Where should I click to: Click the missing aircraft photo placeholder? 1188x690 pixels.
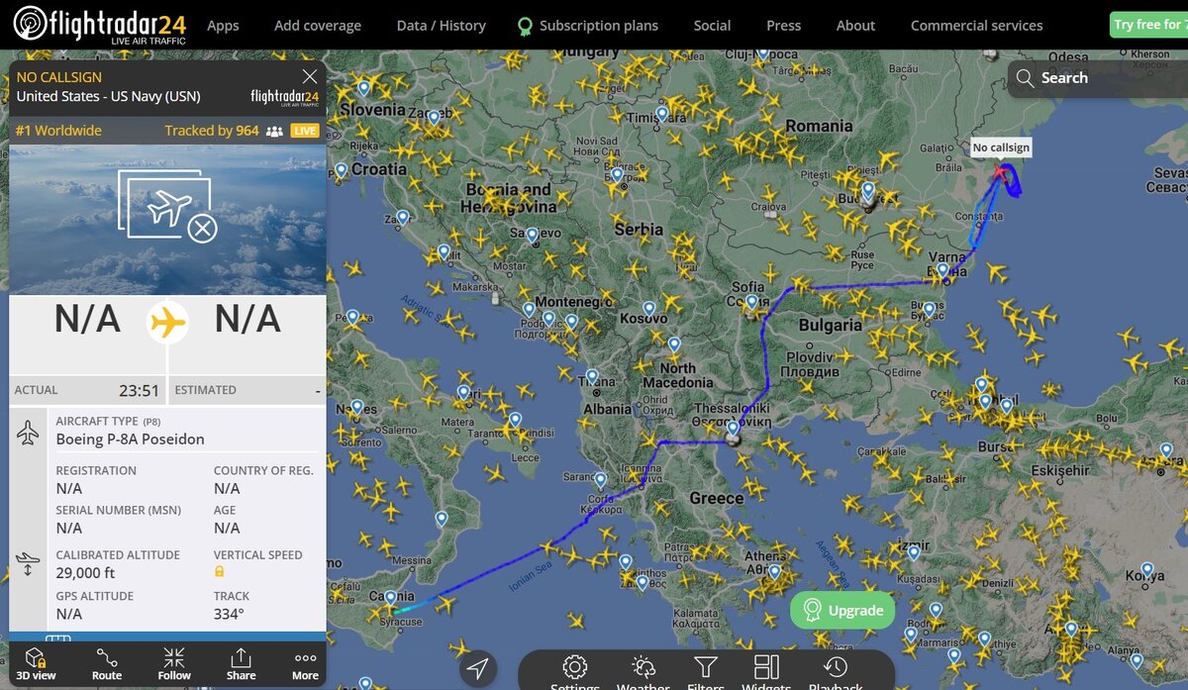167,205
